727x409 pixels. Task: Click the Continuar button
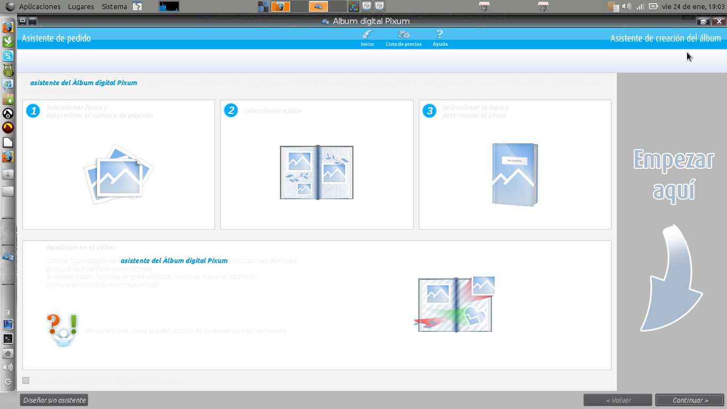[x=690, y=400]
